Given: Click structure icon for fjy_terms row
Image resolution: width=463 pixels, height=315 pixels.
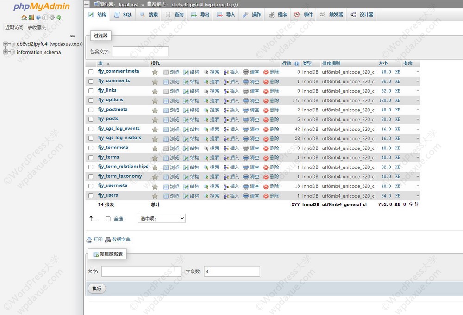Looking at the screenshot, I should [x=186, y=158].
